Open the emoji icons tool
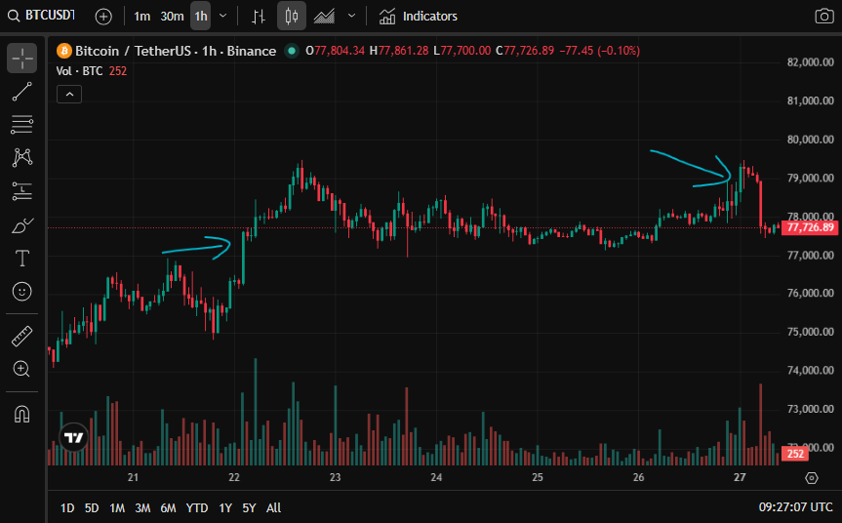 (22, 292)
